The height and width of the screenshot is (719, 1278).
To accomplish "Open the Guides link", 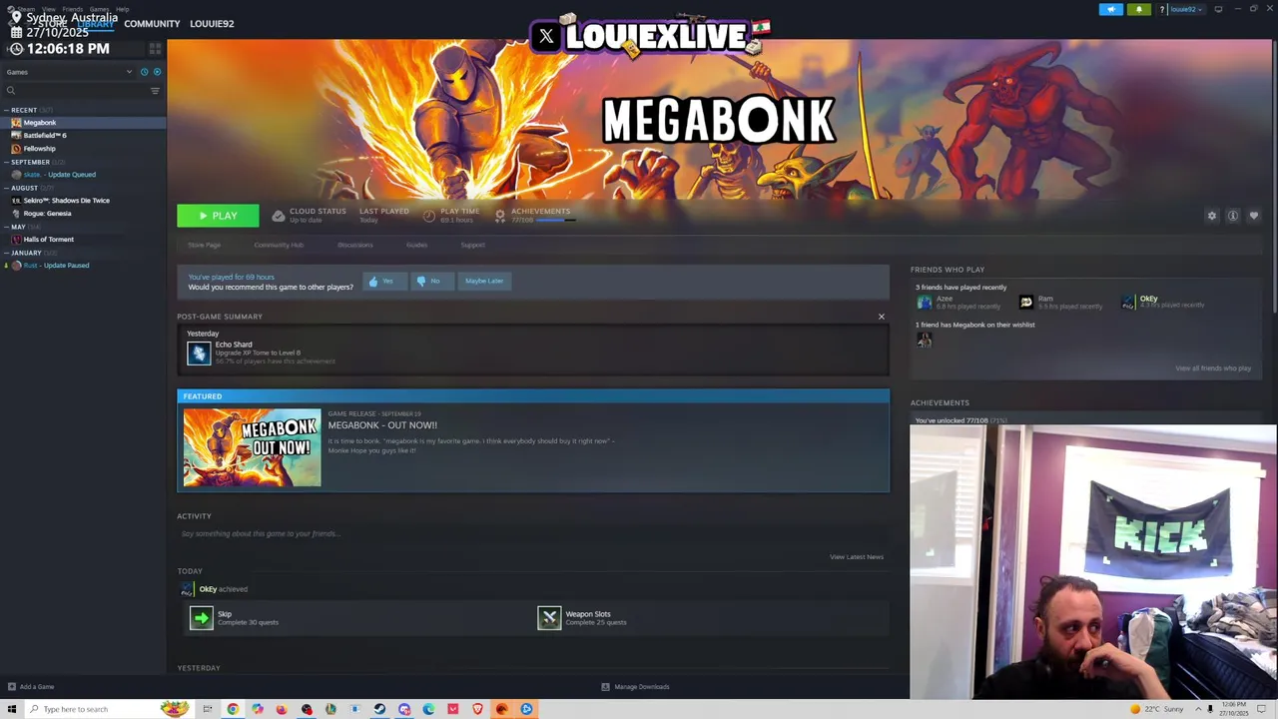I will coord(416,245).
